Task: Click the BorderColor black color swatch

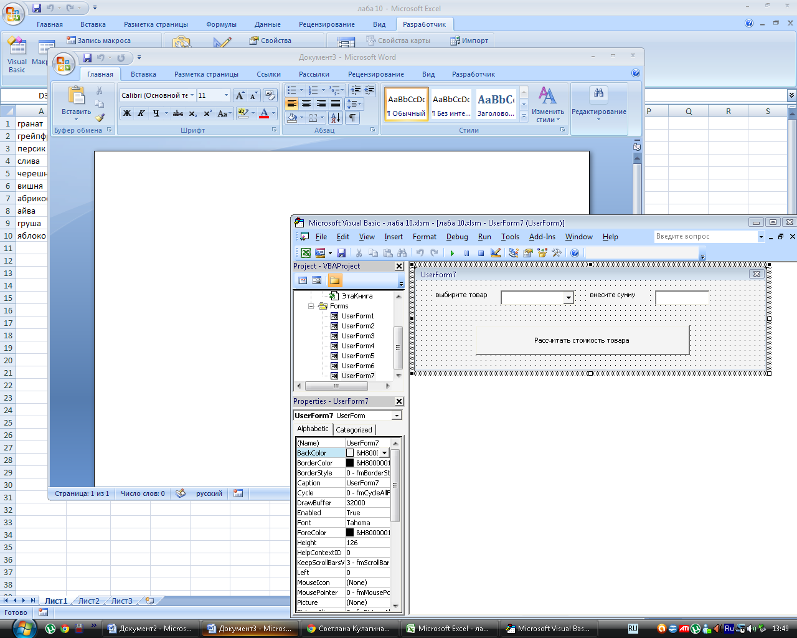Action: pyautogui.click(x=350, y=463)
